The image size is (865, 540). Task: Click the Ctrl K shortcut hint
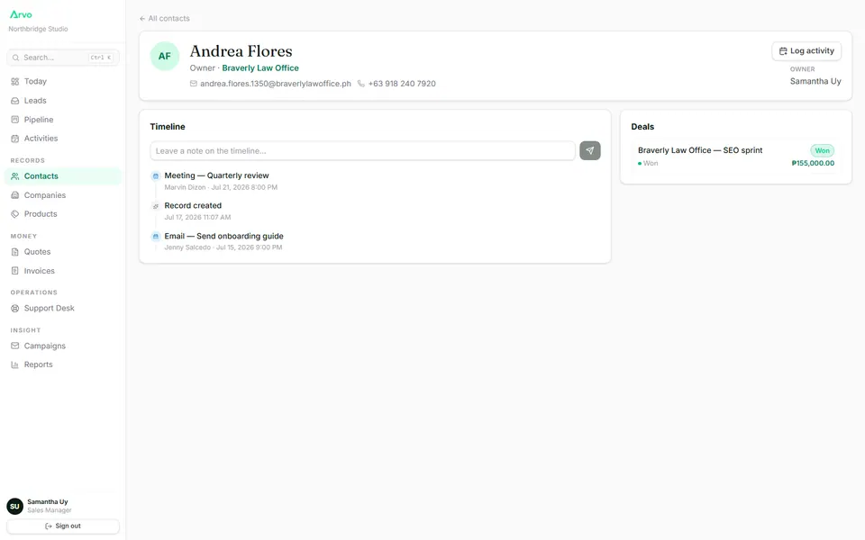101,58
